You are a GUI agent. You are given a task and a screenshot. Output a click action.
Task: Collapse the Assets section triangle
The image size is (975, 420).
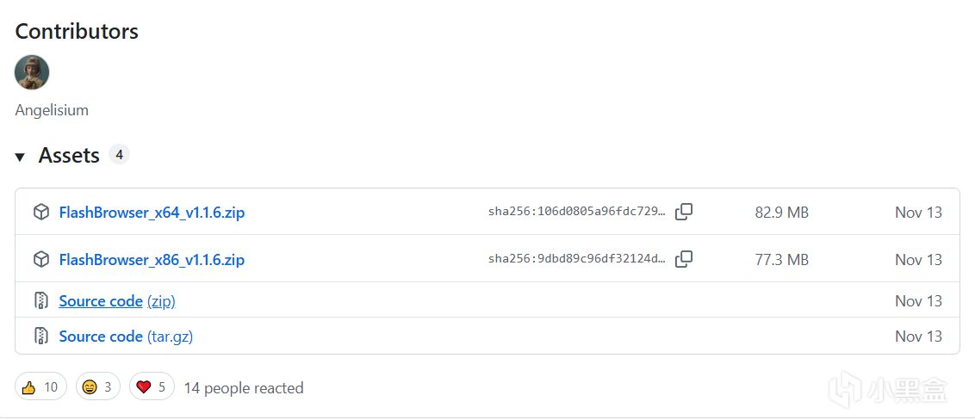pyautogui.click(x=20, y=157)
